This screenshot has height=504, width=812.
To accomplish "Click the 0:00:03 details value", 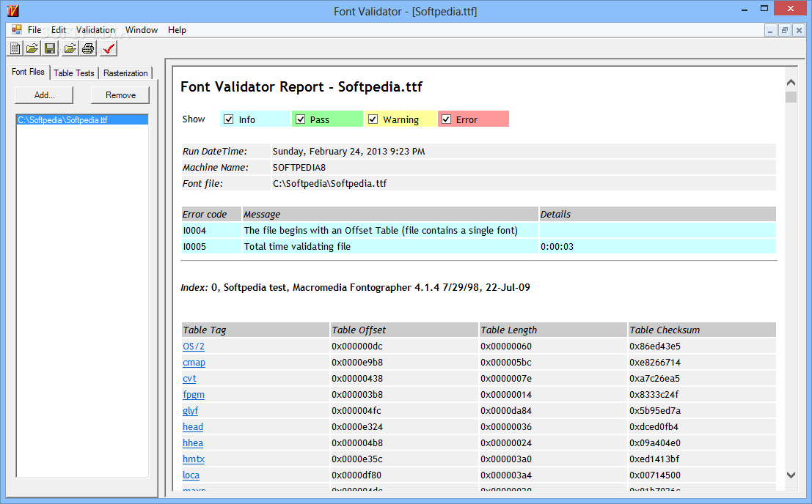I will [557, 247].
